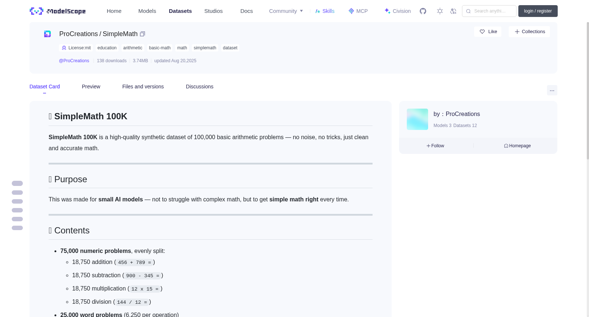Follow the ProCreations author
The height and width of the screenshot is (317, 589).
tap(435, 146)
